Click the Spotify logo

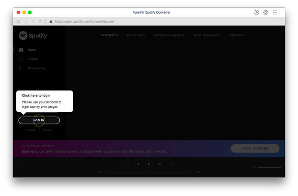33,36
